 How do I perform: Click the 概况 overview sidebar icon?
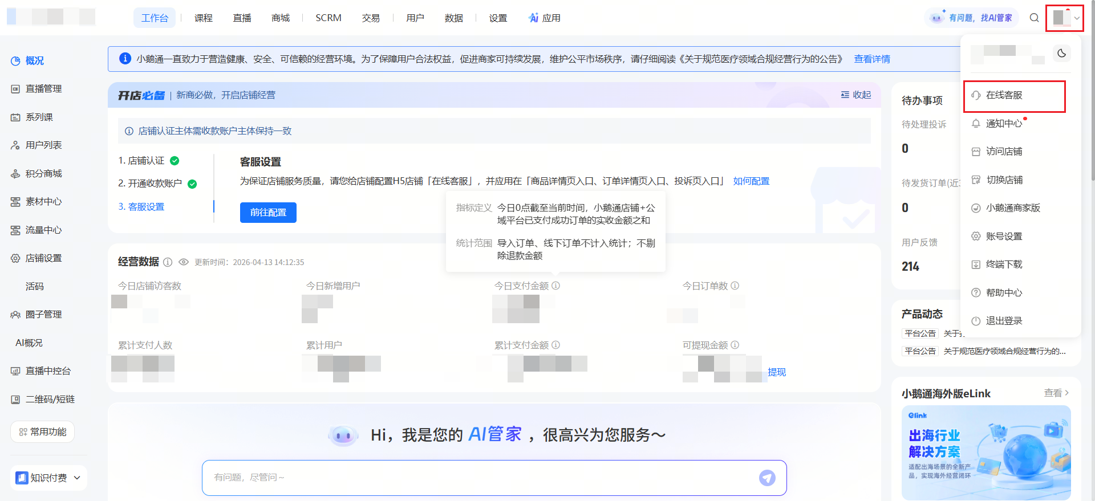pyautogui.click(x=15, y=61)
